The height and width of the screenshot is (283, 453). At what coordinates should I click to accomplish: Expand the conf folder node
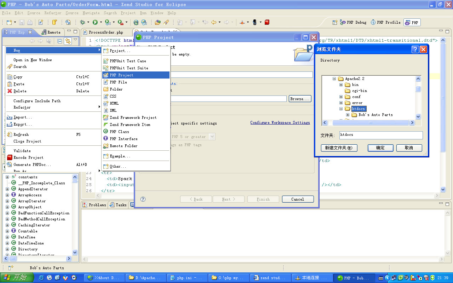[x=341, y=97]
